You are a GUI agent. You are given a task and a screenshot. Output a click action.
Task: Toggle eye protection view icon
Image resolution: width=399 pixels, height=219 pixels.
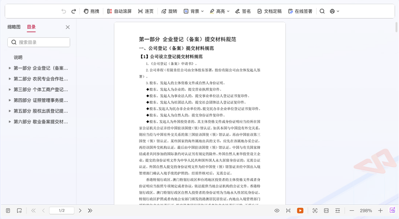tap(277, 211)
